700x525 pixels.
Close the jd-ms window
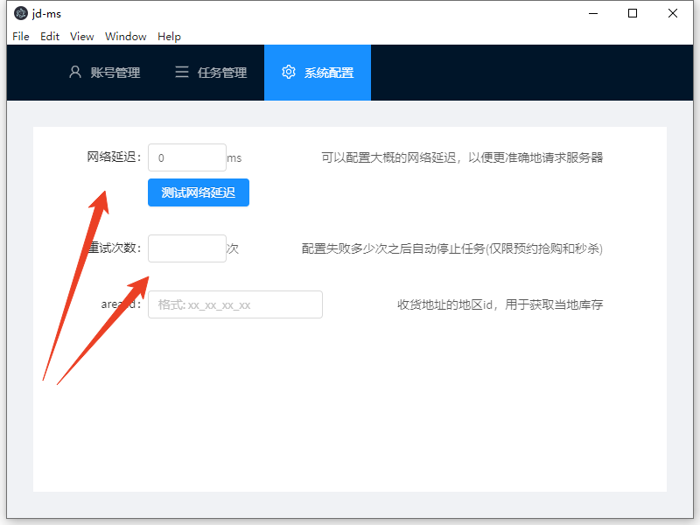click(x=673, y=13)
